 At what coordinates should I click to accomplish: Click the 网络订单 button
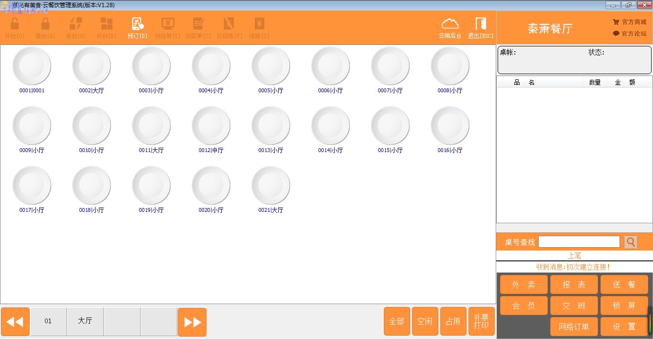click(x=574, y=327)
